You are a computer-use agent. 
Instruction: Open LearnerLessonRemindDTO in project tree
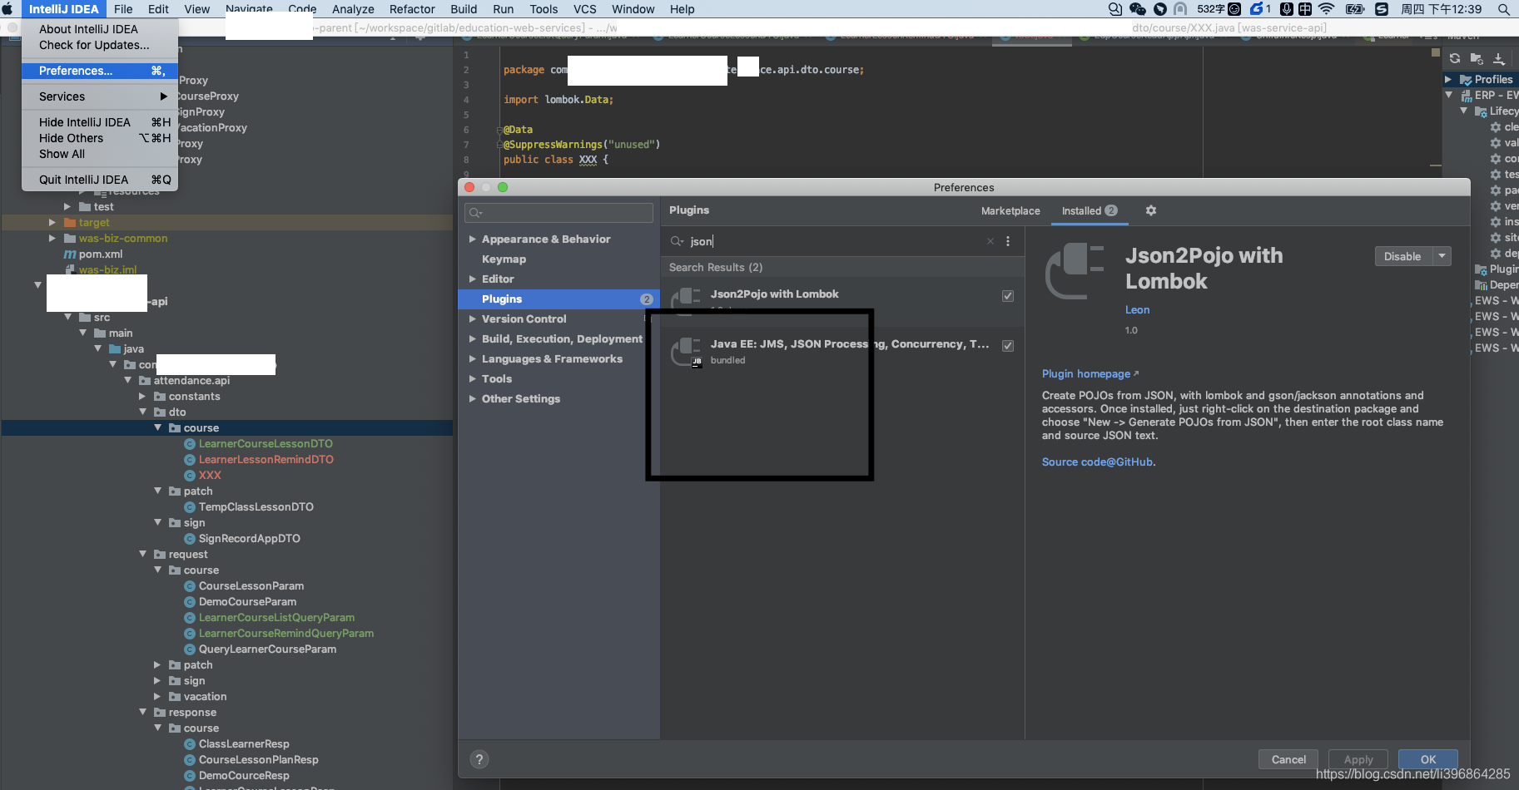point(266,460)
